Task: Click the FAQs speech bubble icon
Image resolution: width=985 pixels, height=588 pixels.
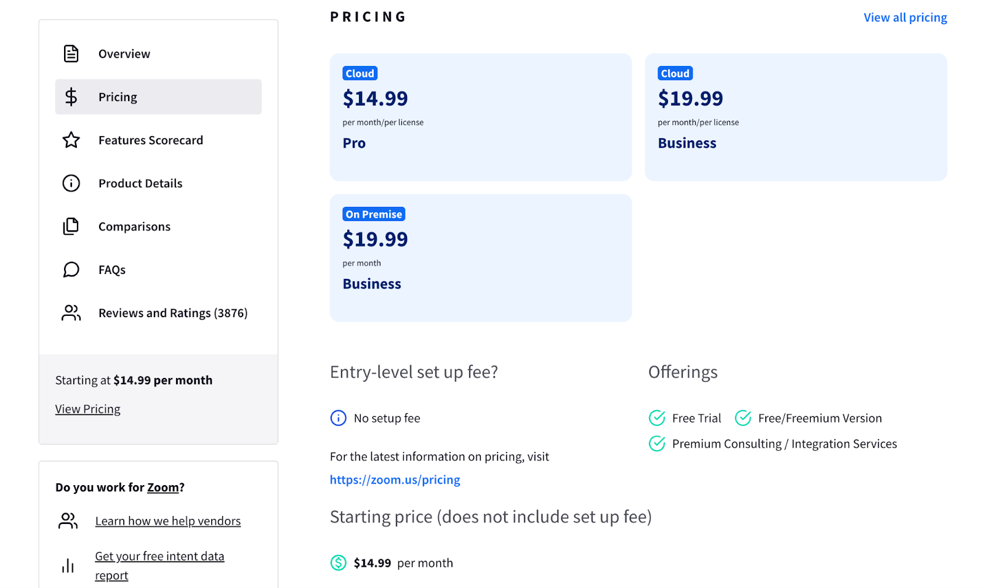Action: [x=71, y=270]
